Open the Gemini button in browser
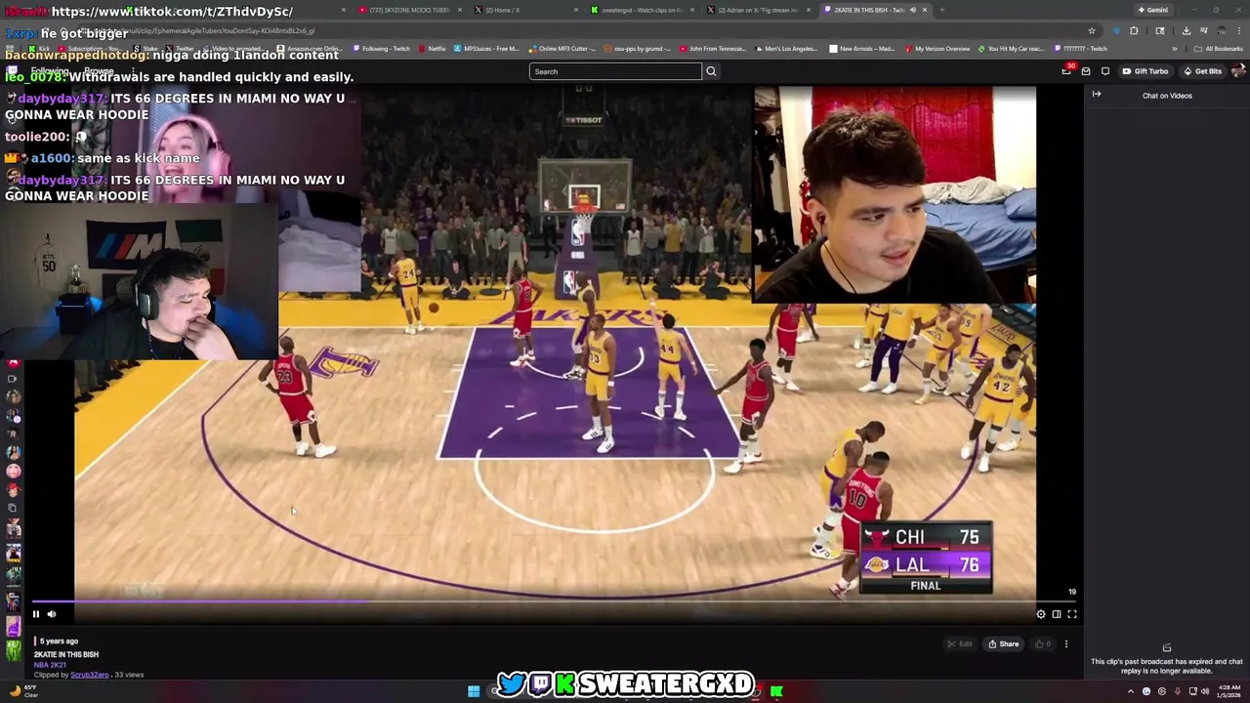The height and width of the screenshot is (703, 1250). 1153,10
